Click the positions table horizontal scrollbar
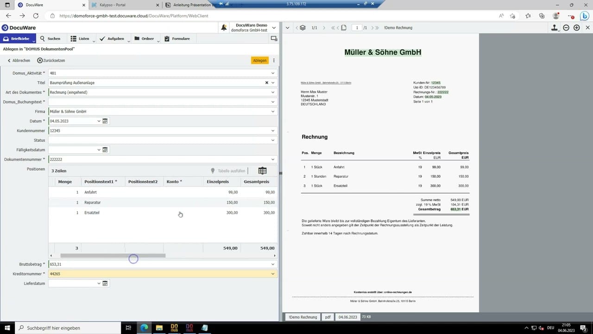The height and width of the screenshot is (334, 593). (x=113, y=256)
